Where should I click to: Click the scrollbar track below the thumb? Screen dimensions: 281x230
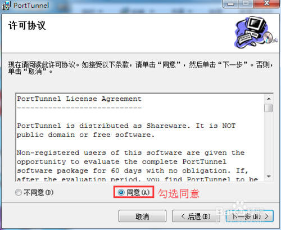tap(269, 142)
